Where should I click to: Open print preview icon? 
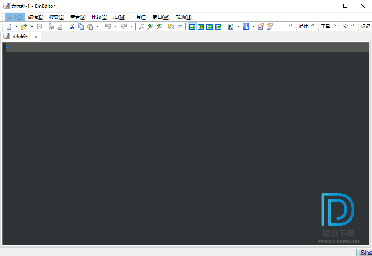coord(60,26)
